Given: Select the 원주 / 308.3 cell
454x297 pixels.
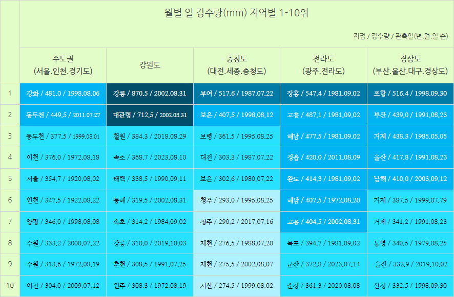Looking at the screenshot, I should pos(150,286).
